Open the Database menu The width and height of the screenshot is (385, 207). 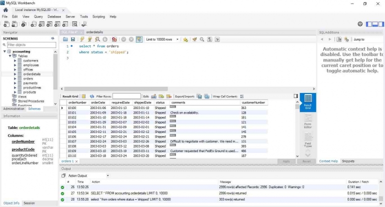[54, 16]
